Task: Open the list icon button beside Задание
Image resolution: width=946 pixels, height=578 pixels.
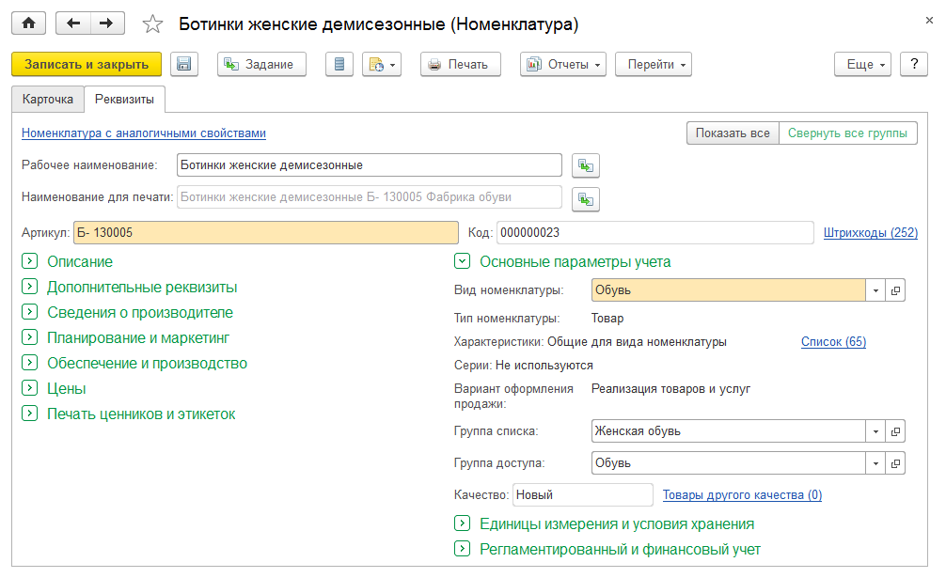Action: (x=339, y=64)
